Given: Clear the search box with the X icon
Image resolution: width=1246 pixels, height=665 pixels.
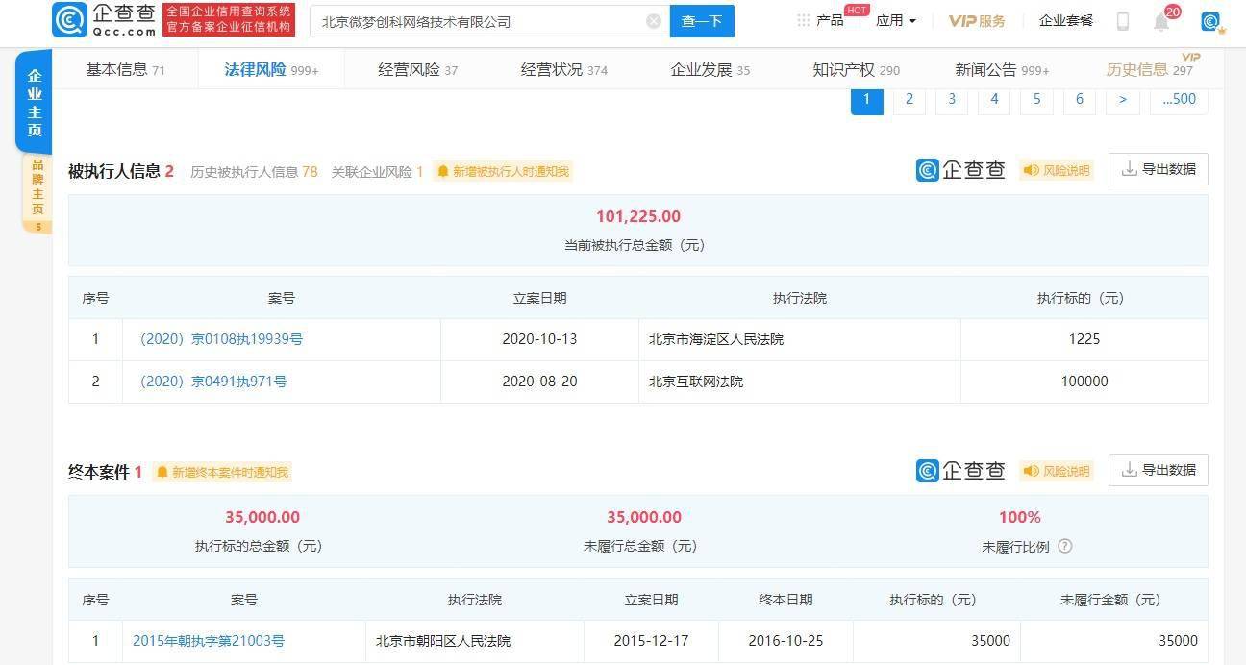Looking at the screenshot, I should (654, 21).
